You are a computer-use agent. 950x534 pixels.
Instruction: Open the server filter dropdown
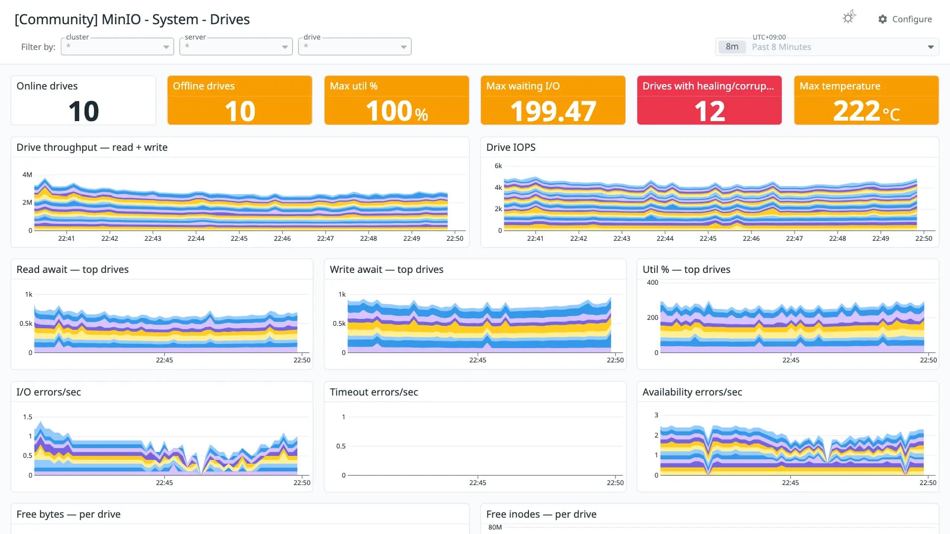pos(236,46)
